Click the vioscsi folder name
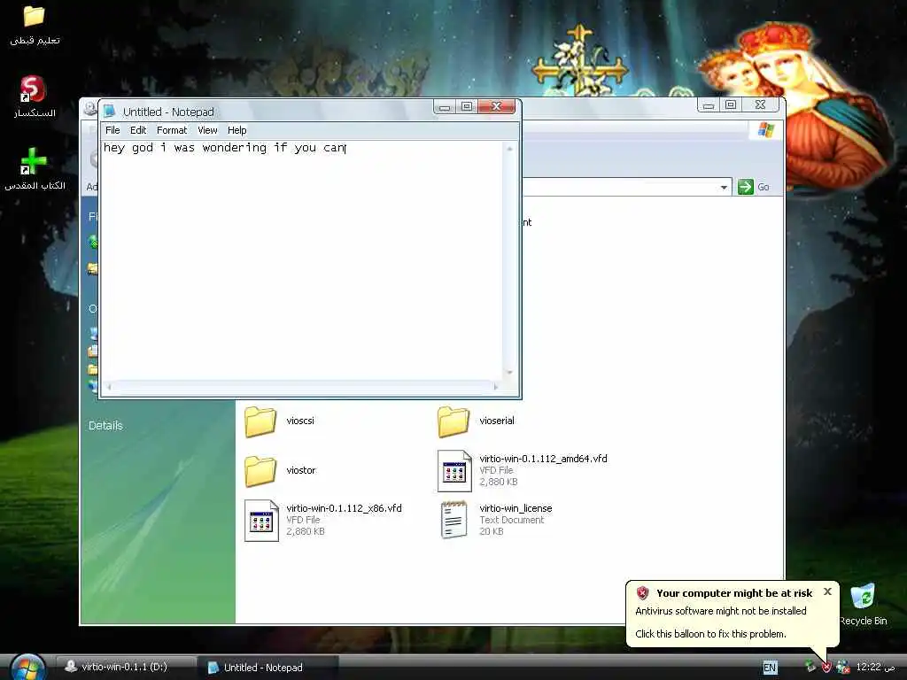The image size is (907, 680). [x=300, y=421]
